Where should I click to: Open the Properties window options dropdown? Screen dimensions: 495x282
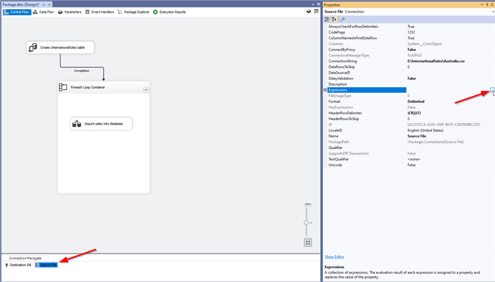tap(481, 5)
